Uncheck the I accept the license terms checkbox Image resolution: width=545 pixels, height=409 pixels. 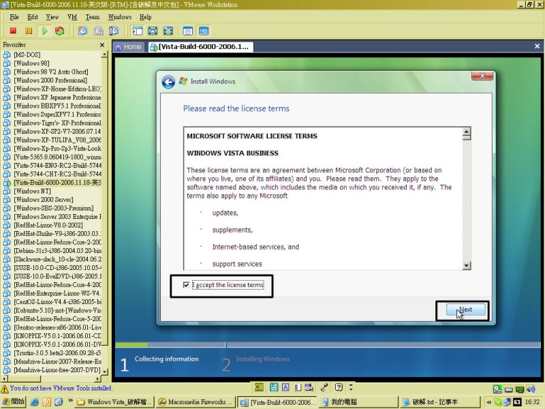[186, 285]
